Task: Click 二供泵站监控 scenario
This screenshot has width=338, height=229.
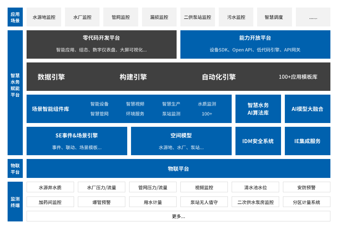Action: click(197, 17)
